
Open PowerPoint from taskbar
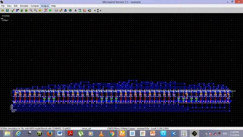[153, 134]
